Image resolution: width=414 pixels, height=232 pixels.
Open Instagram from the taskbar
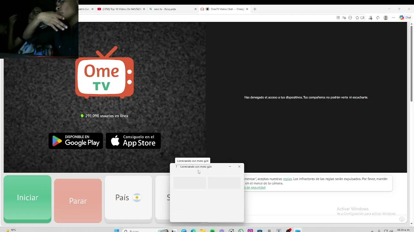click(x=250, y=231)
